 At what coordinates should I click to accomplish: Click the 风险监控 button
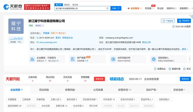[x=184, y=21]
